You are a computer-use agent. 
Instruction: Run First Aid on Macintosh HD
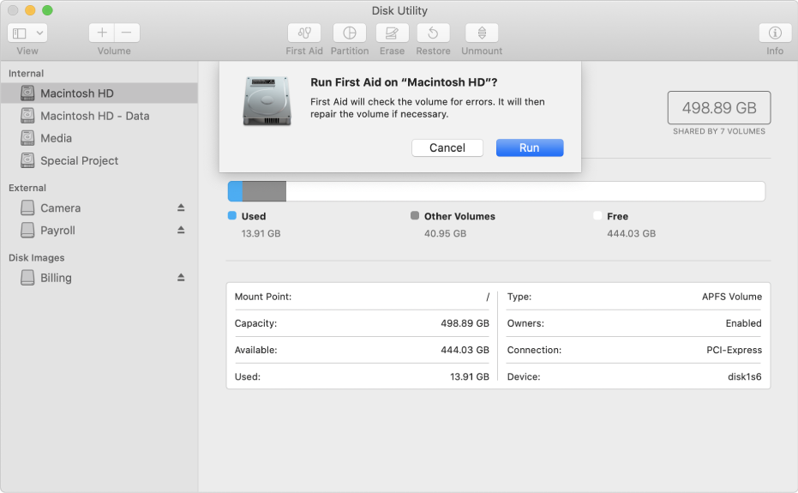(530, 147)
